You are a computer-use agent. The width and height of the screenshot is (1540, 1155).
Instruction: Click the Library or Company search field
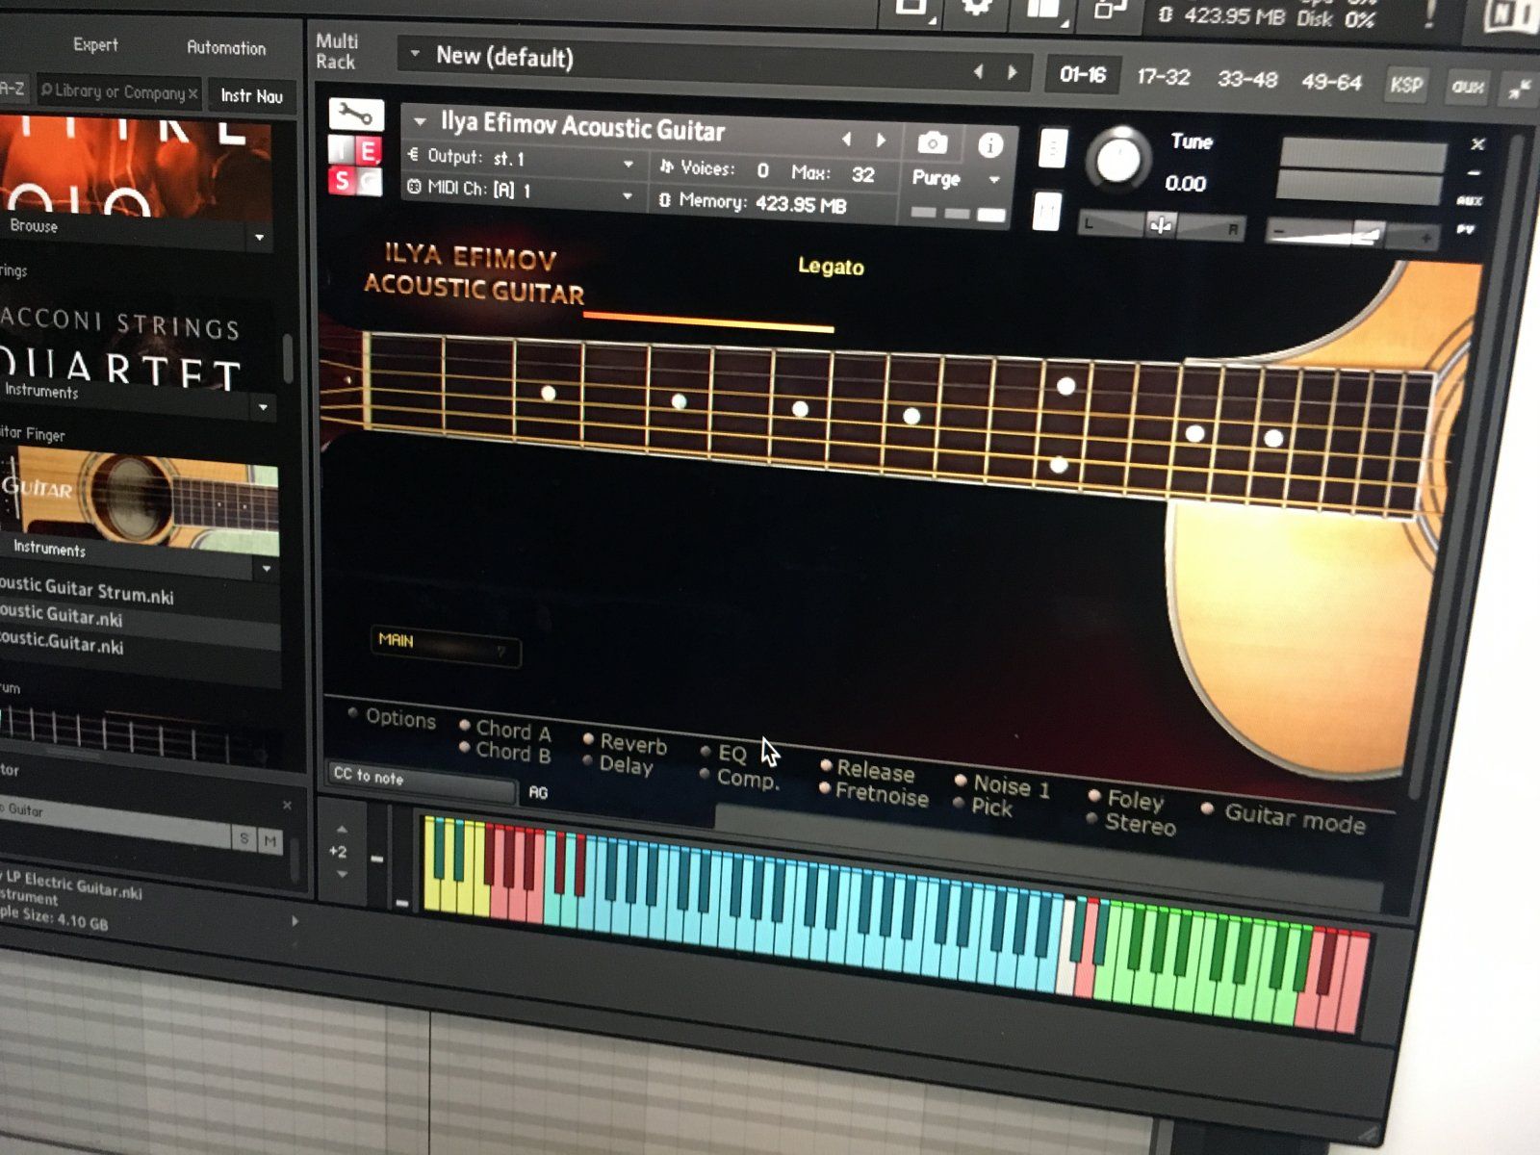(x=119, y=91)
